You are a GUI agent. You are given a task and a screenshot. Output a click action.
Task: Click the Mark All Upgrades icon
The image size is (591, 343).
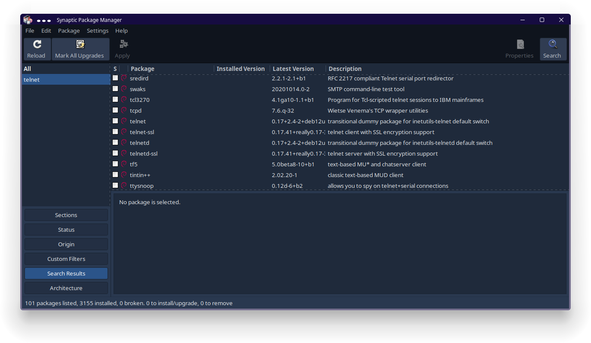(80, 44)
